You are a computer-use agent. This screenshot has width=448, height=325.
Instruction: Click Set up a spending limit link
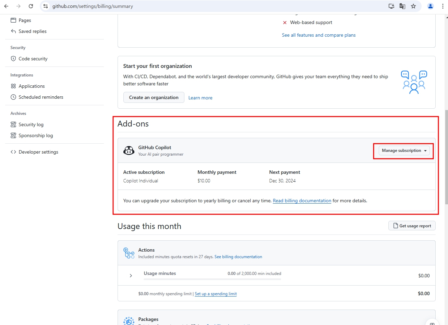click(x=216, y=294)
